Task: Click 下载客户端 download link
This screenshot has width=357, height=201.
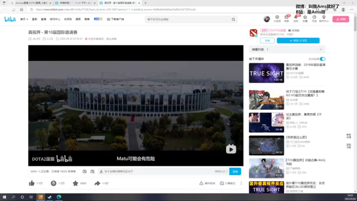Action: pyautogui.click(x=116, y=19)
